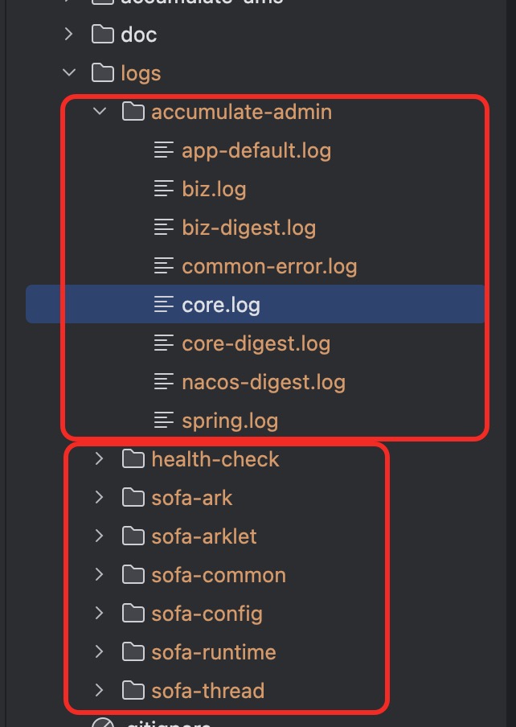The image size is (516, 727).
Task: Select the sofa-common folder name
Action: click(x=218, y=575)
